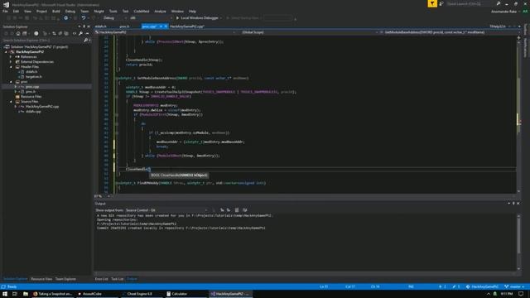
Task: Click Anomander Rake account name
Action: click(x=504, y=11)
